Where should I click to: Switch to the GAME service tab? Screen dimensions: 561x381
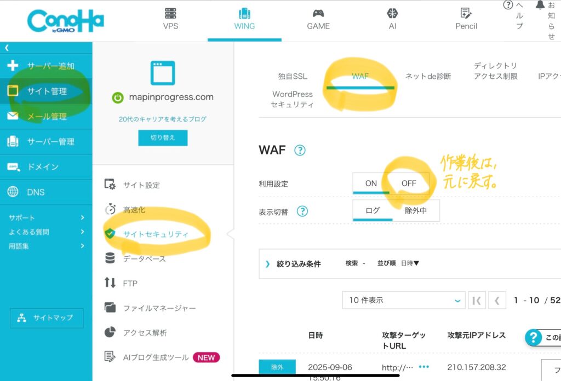[x=318, y=19]
